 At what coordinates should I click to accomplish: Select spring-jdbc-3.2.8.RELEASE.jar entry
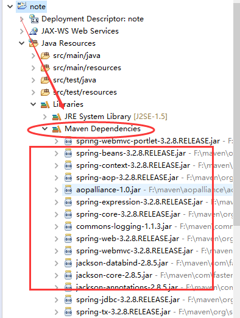click(x=128, y=300)
